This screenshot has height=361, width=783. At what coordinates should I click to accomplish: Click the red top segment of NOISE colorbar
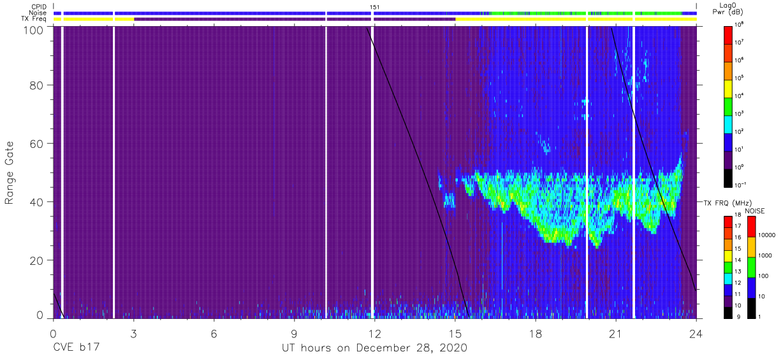point(751,227)
